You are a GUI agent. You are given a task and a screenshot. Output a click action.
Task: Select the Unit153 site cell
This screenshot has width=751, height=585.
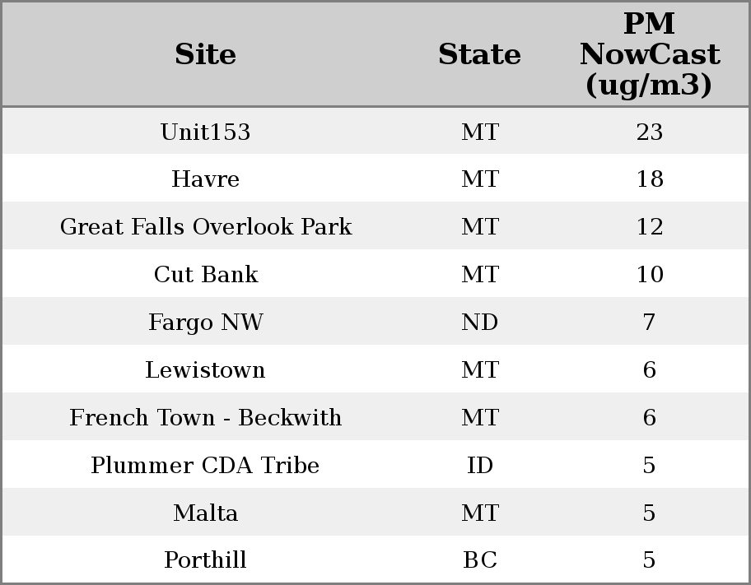point(206,132)
